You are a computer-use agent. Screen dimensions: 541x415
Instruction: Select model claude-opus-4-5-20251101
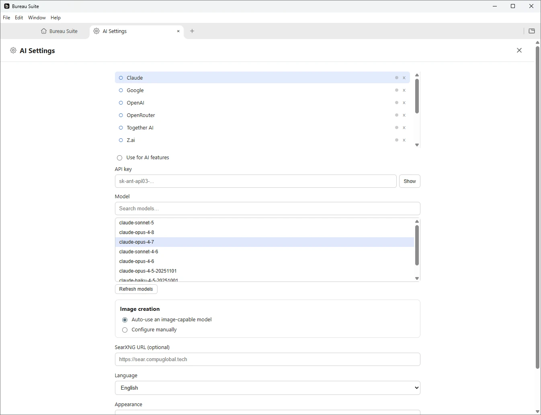point(264,271)
